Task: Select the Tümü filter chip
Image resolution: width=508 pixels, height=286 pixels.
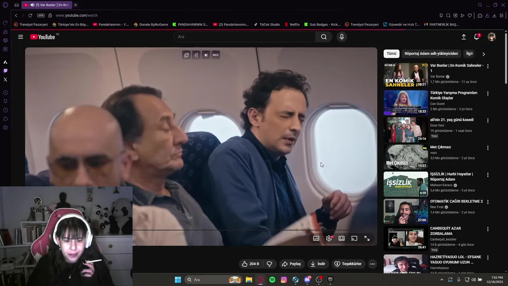Action: [392, 54]
